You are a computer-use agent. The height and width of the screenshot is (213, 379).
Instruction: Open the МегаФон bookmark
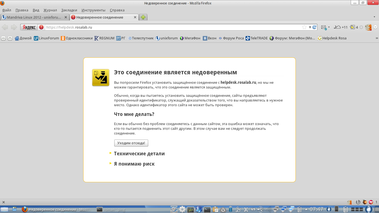tap(190, 38)
